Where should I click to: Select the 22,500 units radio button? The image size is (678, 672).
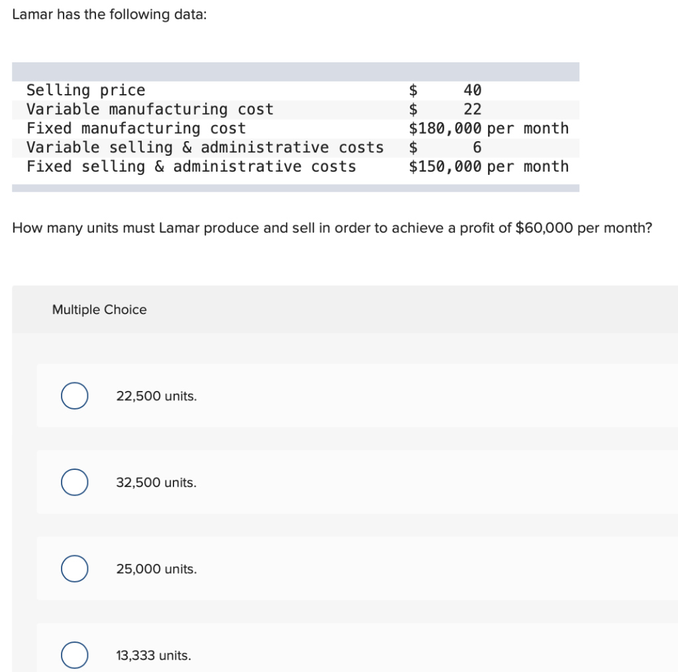tap(73, 396)
